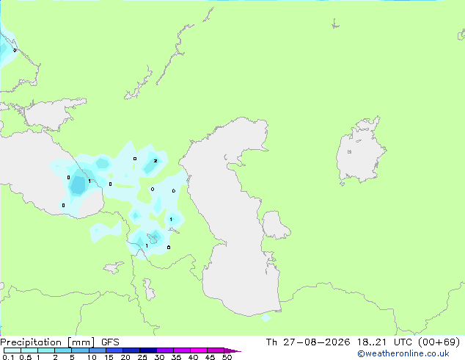465x360 pixels.
Task: Click the contour value '2' on the map
Action: pyautogui.click(x=155, y=161)
